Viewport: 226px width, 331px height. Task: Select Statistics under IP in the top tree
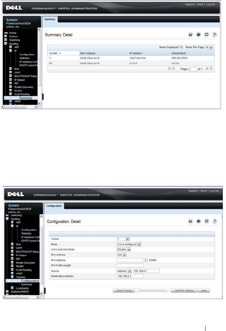[x=24, y=58]
